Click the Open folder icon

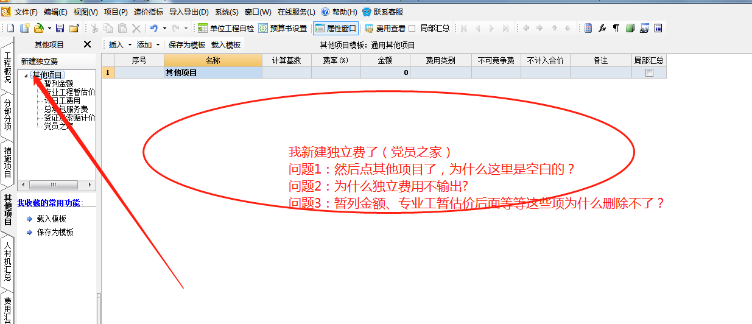[39, 28]
